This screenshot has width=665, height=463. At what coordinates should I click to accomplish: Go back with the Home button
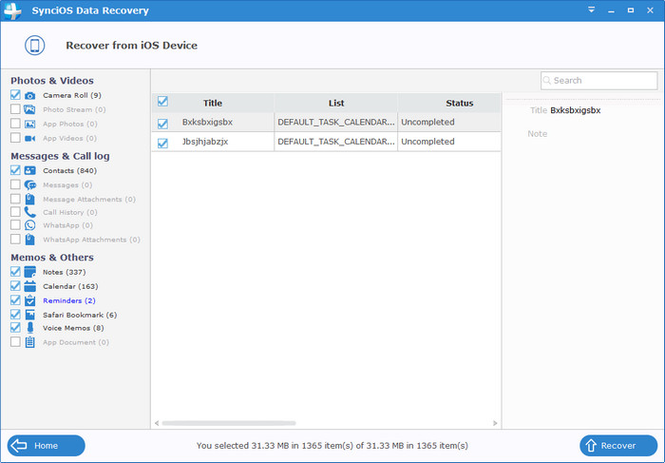[46, 446]
